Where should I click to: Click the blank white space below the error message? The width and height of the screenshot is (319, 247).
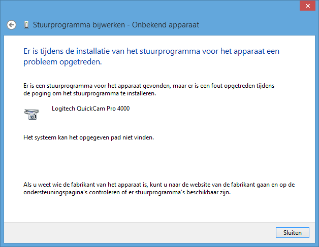[159, 159]
